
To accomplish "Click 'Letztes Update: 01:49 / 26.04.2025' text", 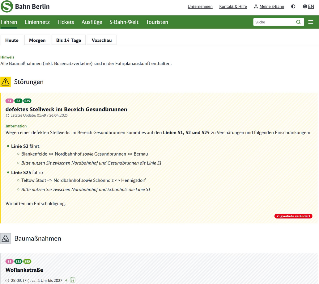I will tap(39, 115).
